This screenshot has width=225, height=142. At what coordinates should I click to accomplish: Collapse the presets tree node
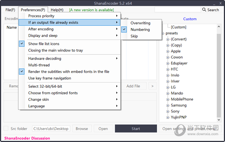pos(163,34)
